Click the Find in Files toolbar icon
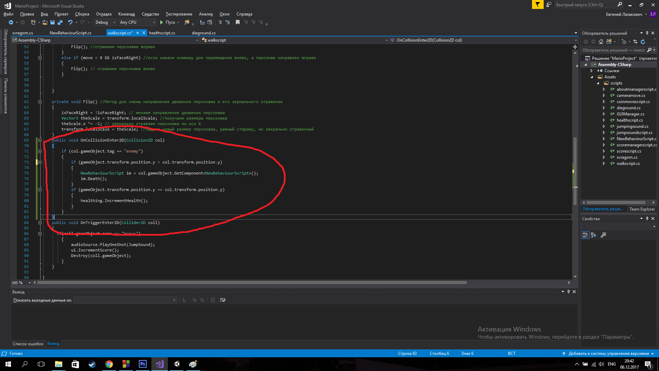659x371 pixels. [x=187, y=22]
